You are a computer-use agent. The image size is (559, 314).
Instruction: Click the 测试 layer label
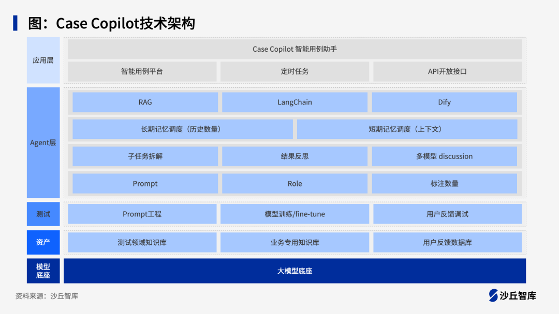43,214
